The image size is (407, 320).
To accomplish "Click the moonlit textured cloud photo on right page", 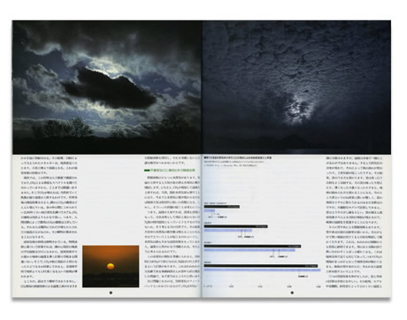I will click(x=296, y=88).
